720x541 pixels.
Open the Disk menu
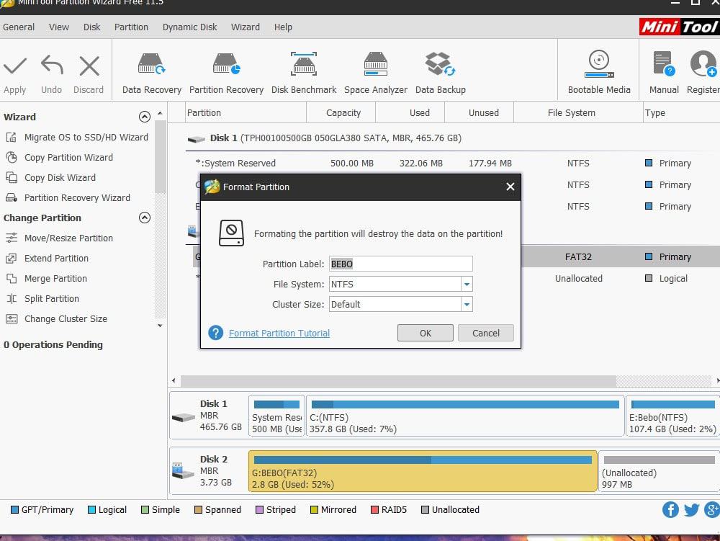pyautogui.click(x=92, y=27)
